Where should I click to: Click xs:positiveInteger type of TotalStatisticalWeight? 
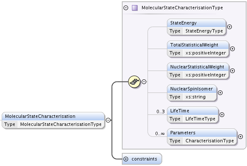click(206, 53)
